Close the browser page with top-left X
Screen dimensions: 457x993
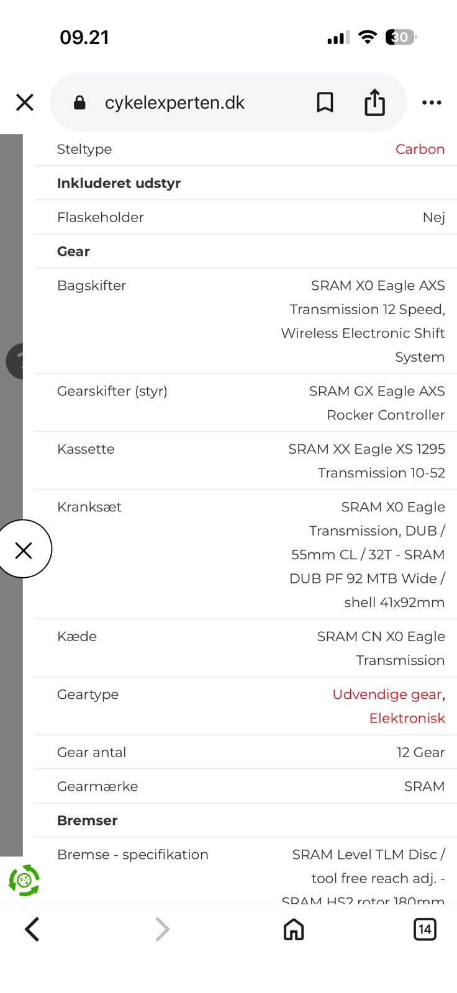[25, 102]
